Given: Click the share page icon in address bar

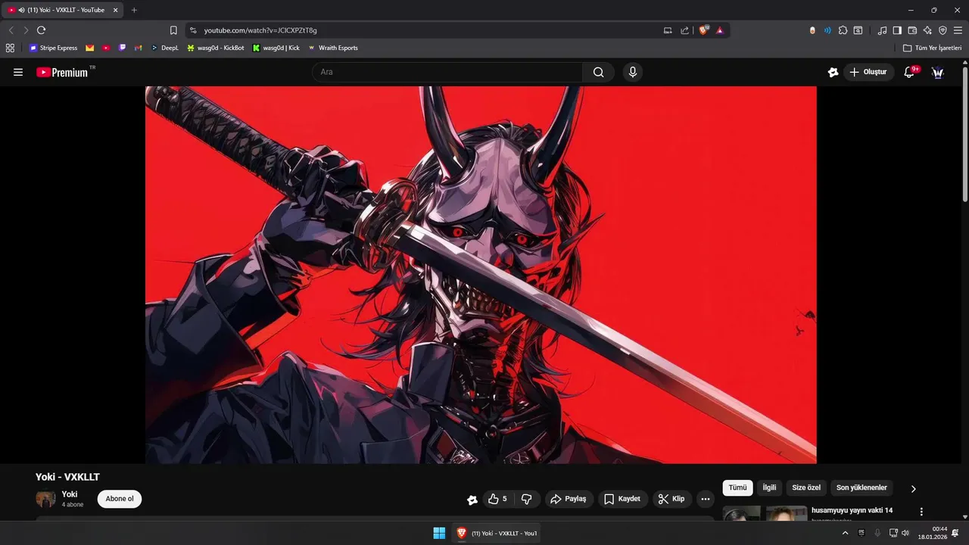Looking at the screenshot, I should coord(684,30).
